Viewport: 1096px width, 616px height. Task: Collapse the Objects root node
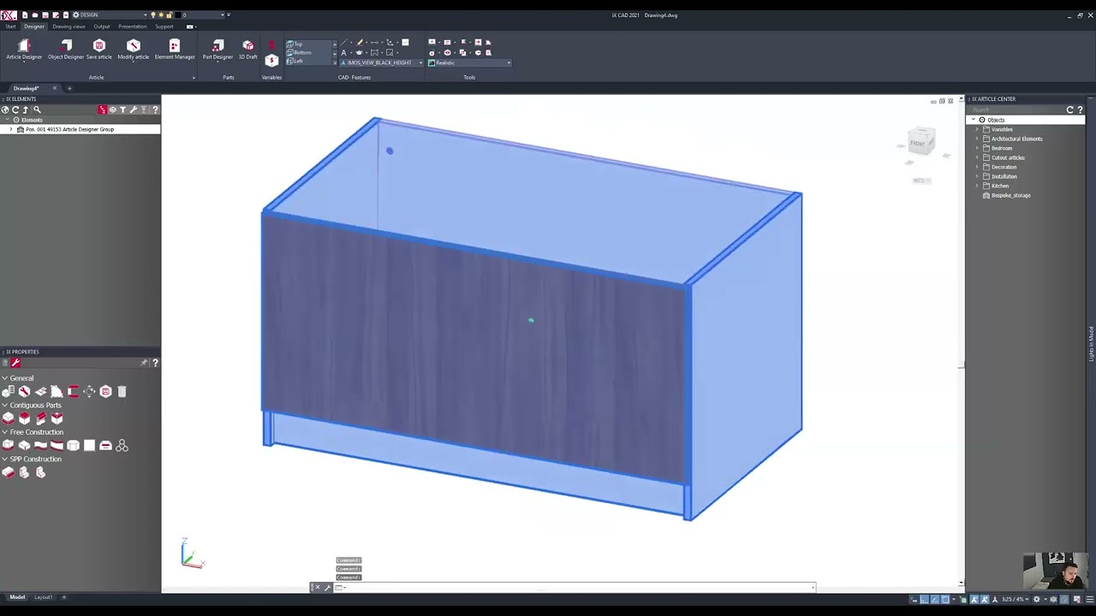coord(973,120)
